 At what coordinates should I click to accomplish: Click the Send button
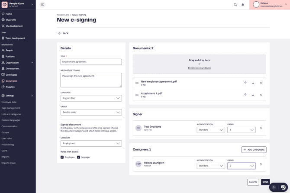tap(265, 182)
